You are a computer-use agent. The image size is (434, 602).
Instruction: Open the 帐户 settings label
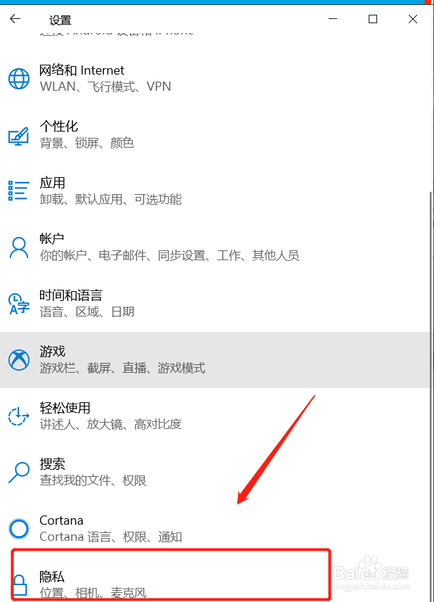(51, 239)
